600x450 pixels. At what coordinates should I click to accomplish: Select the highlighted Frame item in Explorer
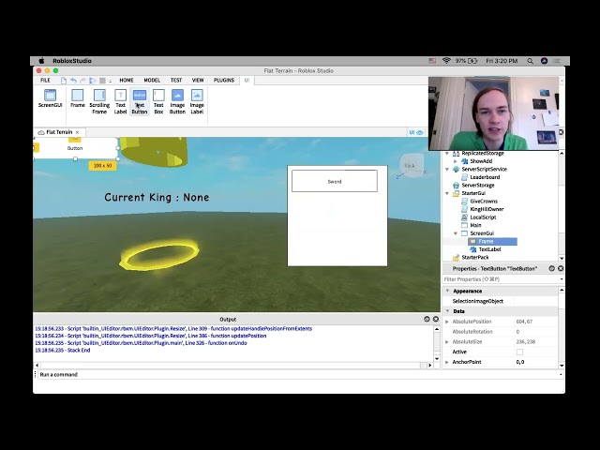coord(492,242)
